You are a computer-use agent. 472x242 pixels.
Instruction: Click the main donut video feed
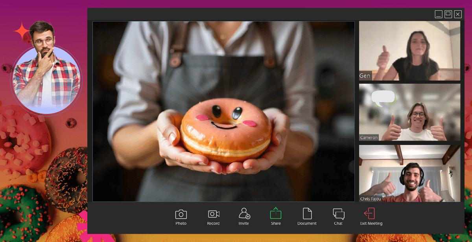coord(223,111)
